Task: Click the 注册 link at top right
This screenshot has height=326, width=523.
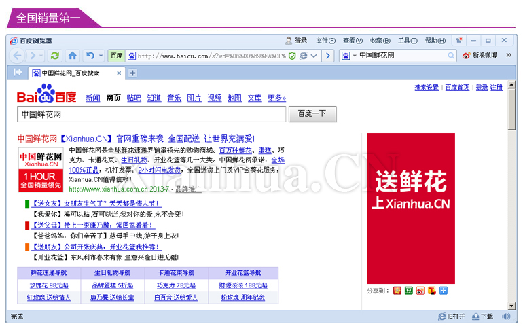Action: point(497,88)
